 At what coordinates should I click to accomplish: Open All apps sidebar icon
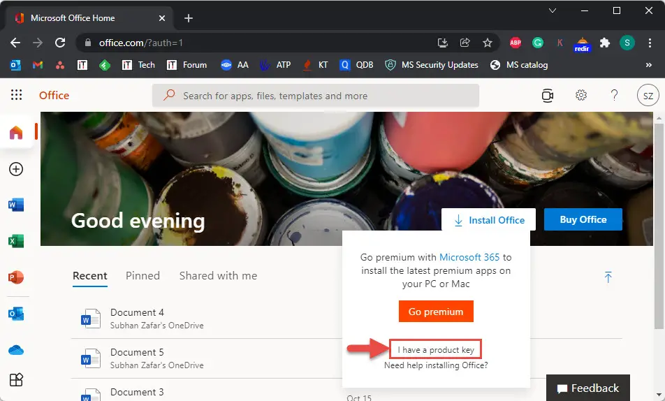pos(16,380)
